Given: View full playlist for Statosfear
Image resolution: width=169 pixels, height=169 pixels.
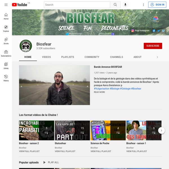Looking at the screenshot, I should [x=65, y=151].
